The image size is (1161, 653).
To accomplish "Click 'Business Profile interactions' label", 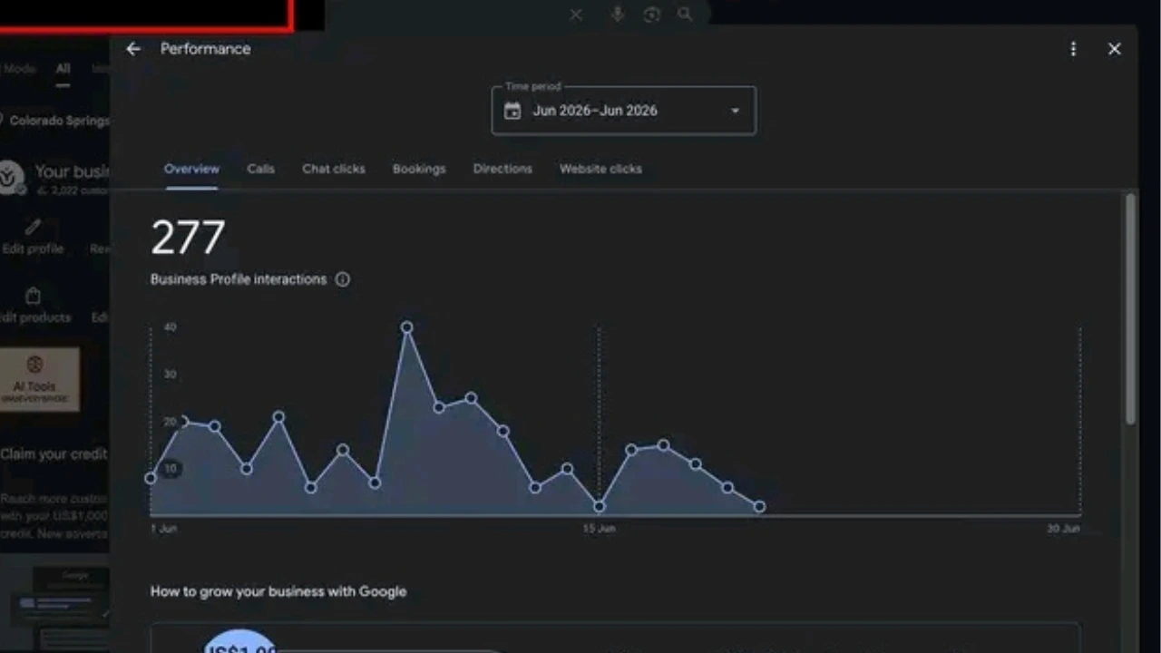I will click(239, 279).
